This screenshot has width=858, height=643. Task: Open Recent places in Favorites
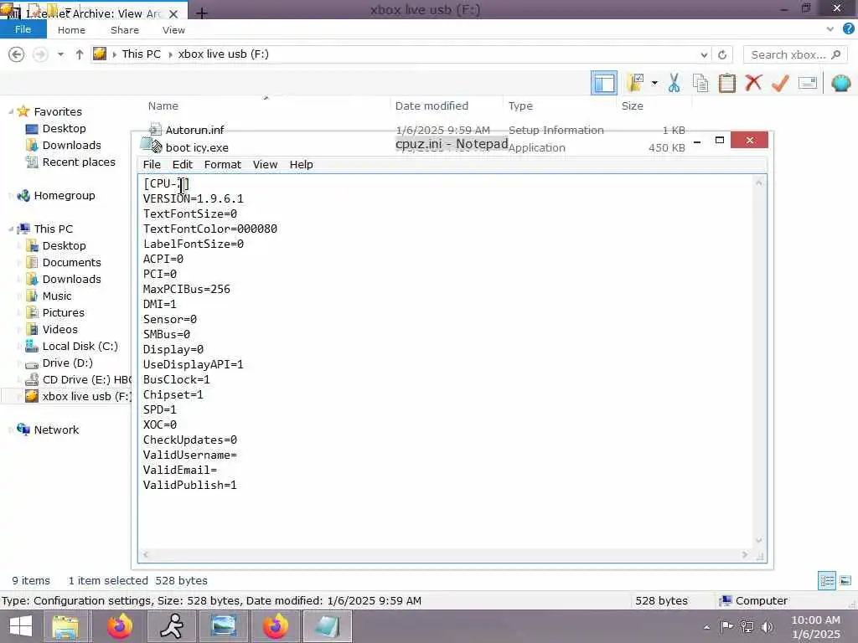click(79, 162)
